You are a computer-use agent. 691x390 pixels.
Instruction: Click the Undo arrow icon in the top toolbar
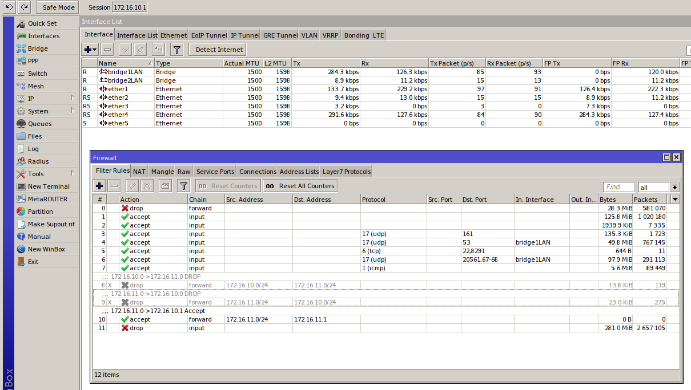(9, 7)
